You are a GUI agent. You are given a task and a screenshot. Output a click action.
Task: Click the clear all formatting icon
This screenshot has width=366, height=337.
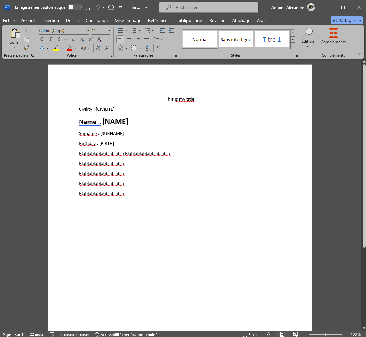click(x=100, y=39)
